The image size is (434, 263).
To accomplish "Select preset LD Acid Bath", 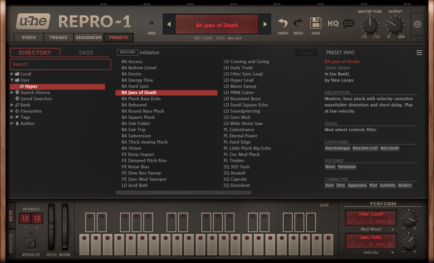I will [x=166, y=185].
